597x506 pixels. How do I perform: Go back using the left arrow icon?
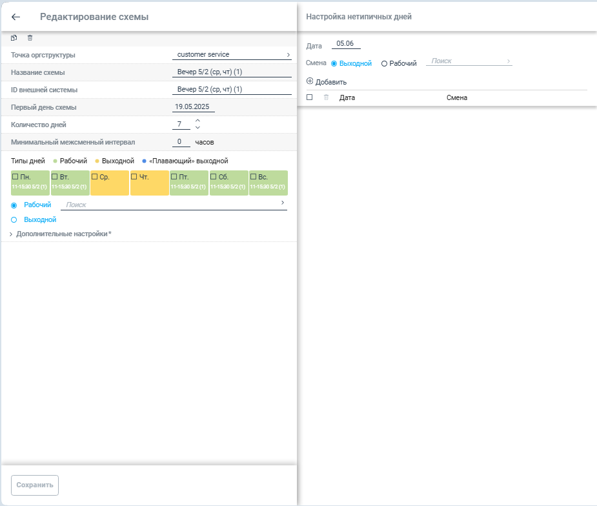tap(15, 17)
